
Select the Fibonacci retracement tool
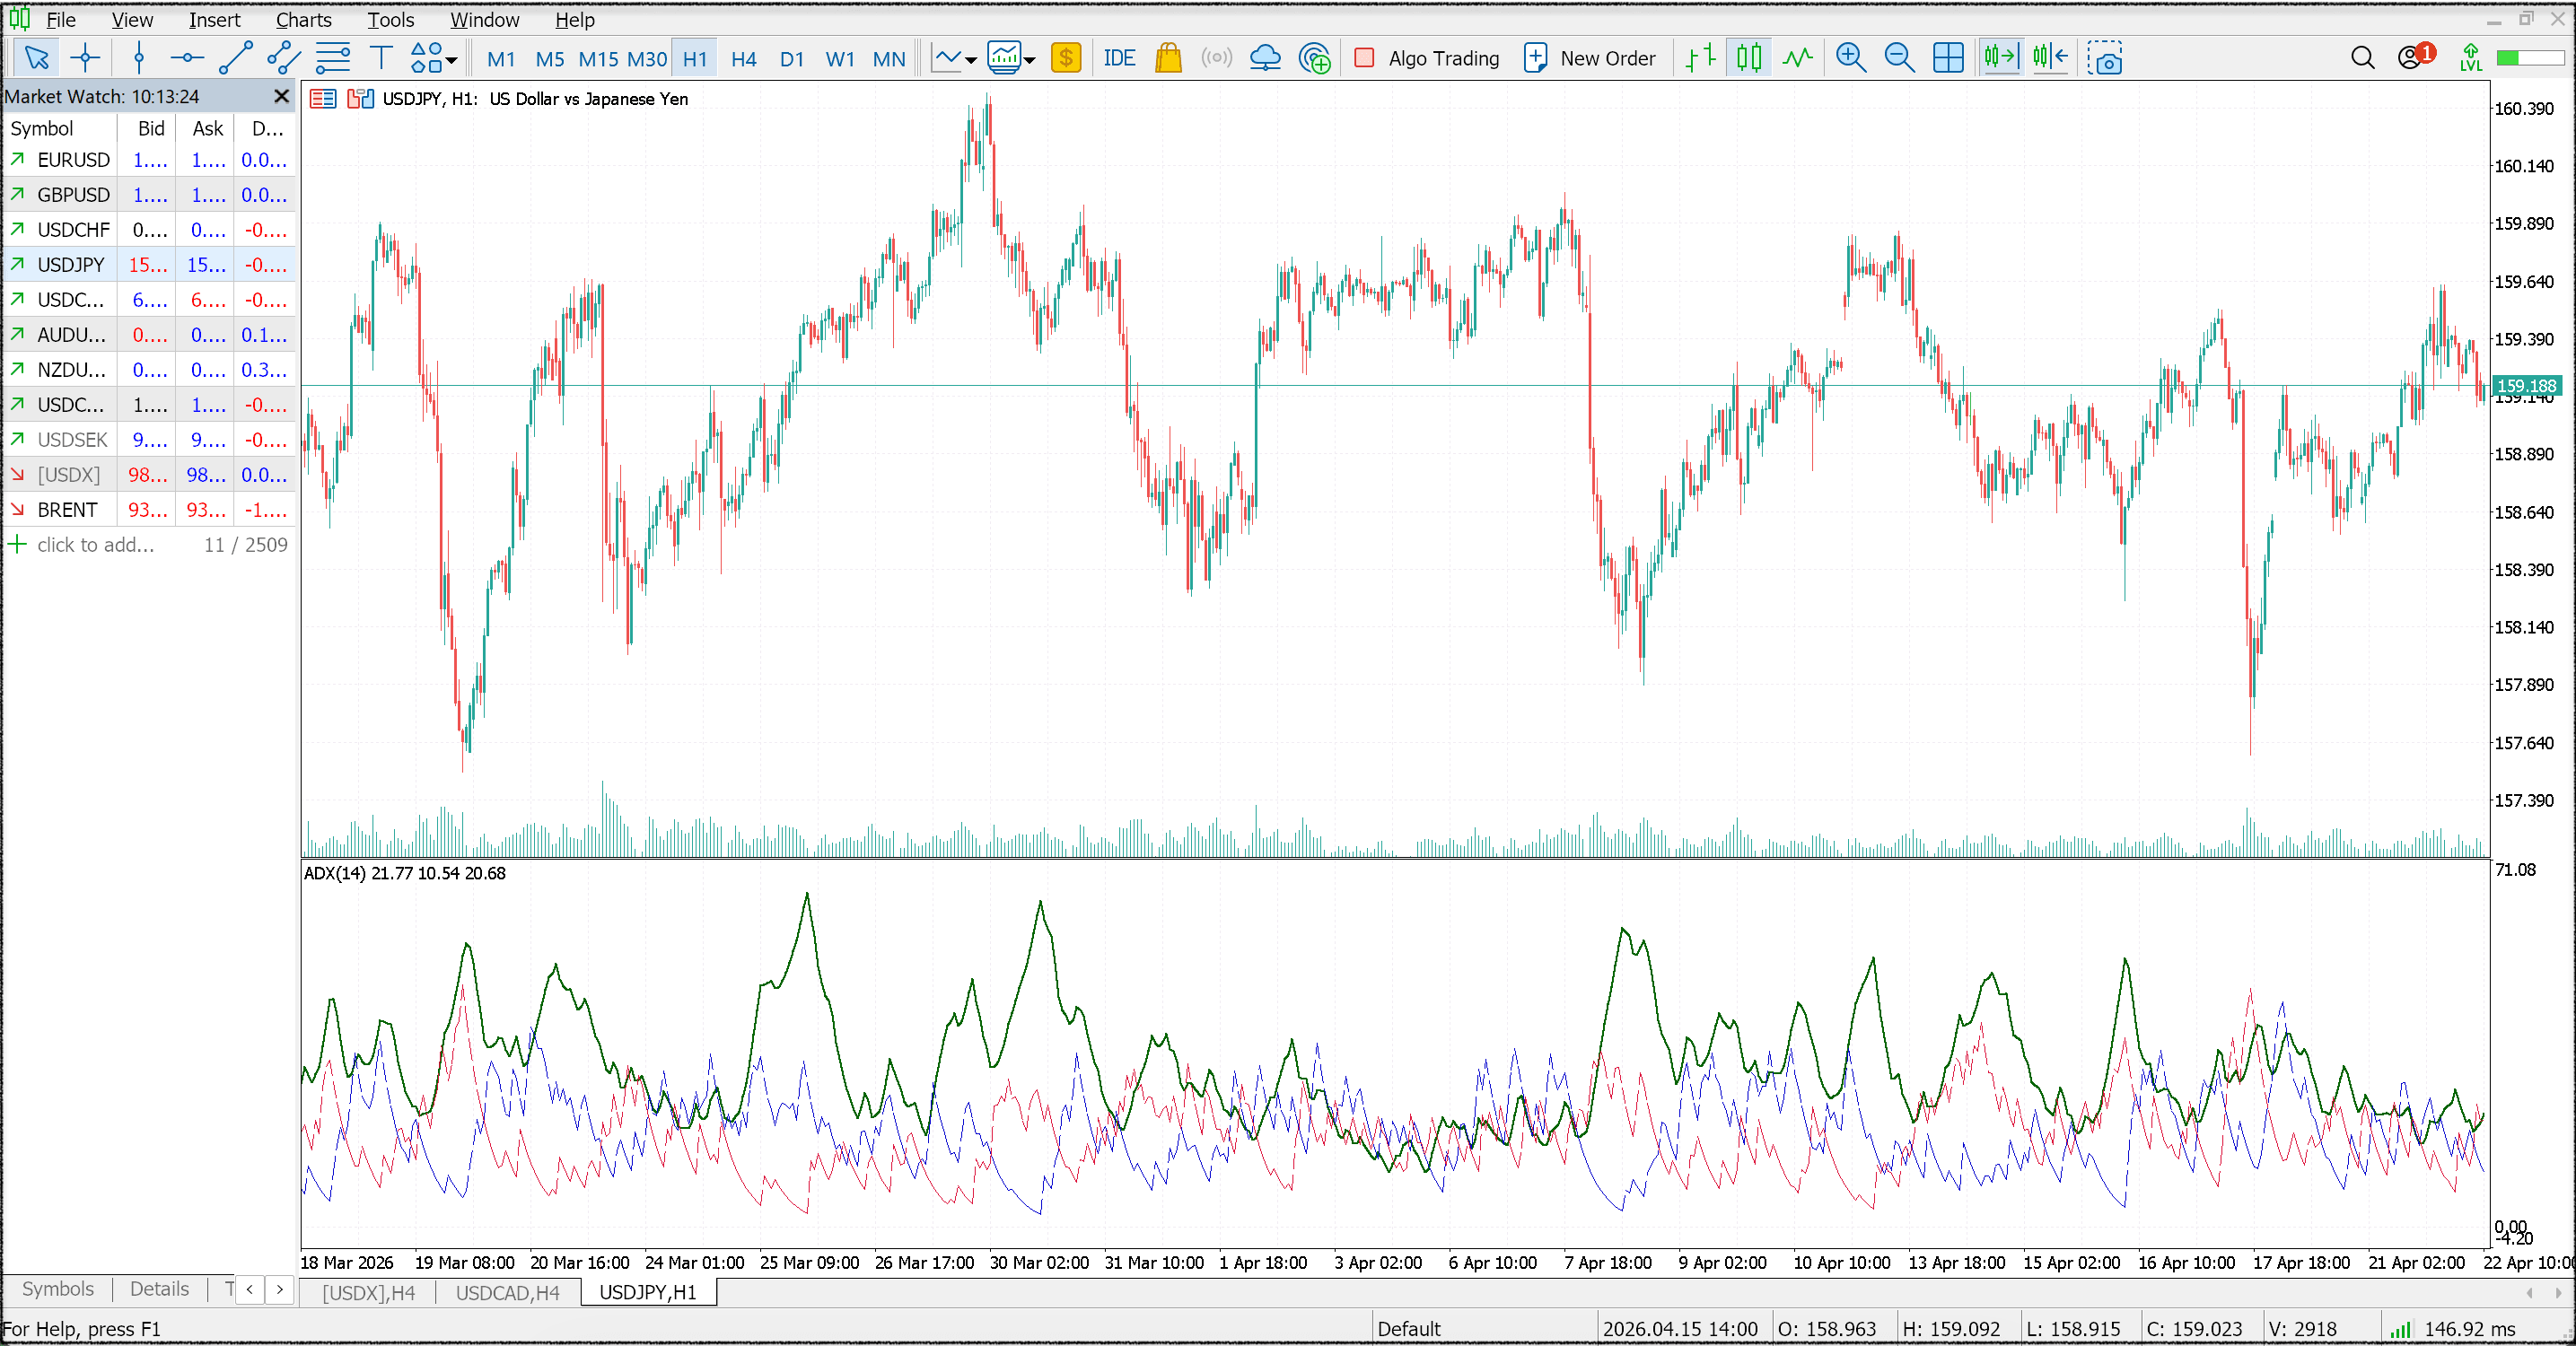[x=333, y=58]
